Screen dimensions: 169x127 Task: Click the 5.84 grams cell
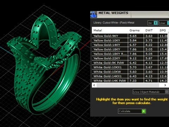pyautogui.click(x=136, y=40)
